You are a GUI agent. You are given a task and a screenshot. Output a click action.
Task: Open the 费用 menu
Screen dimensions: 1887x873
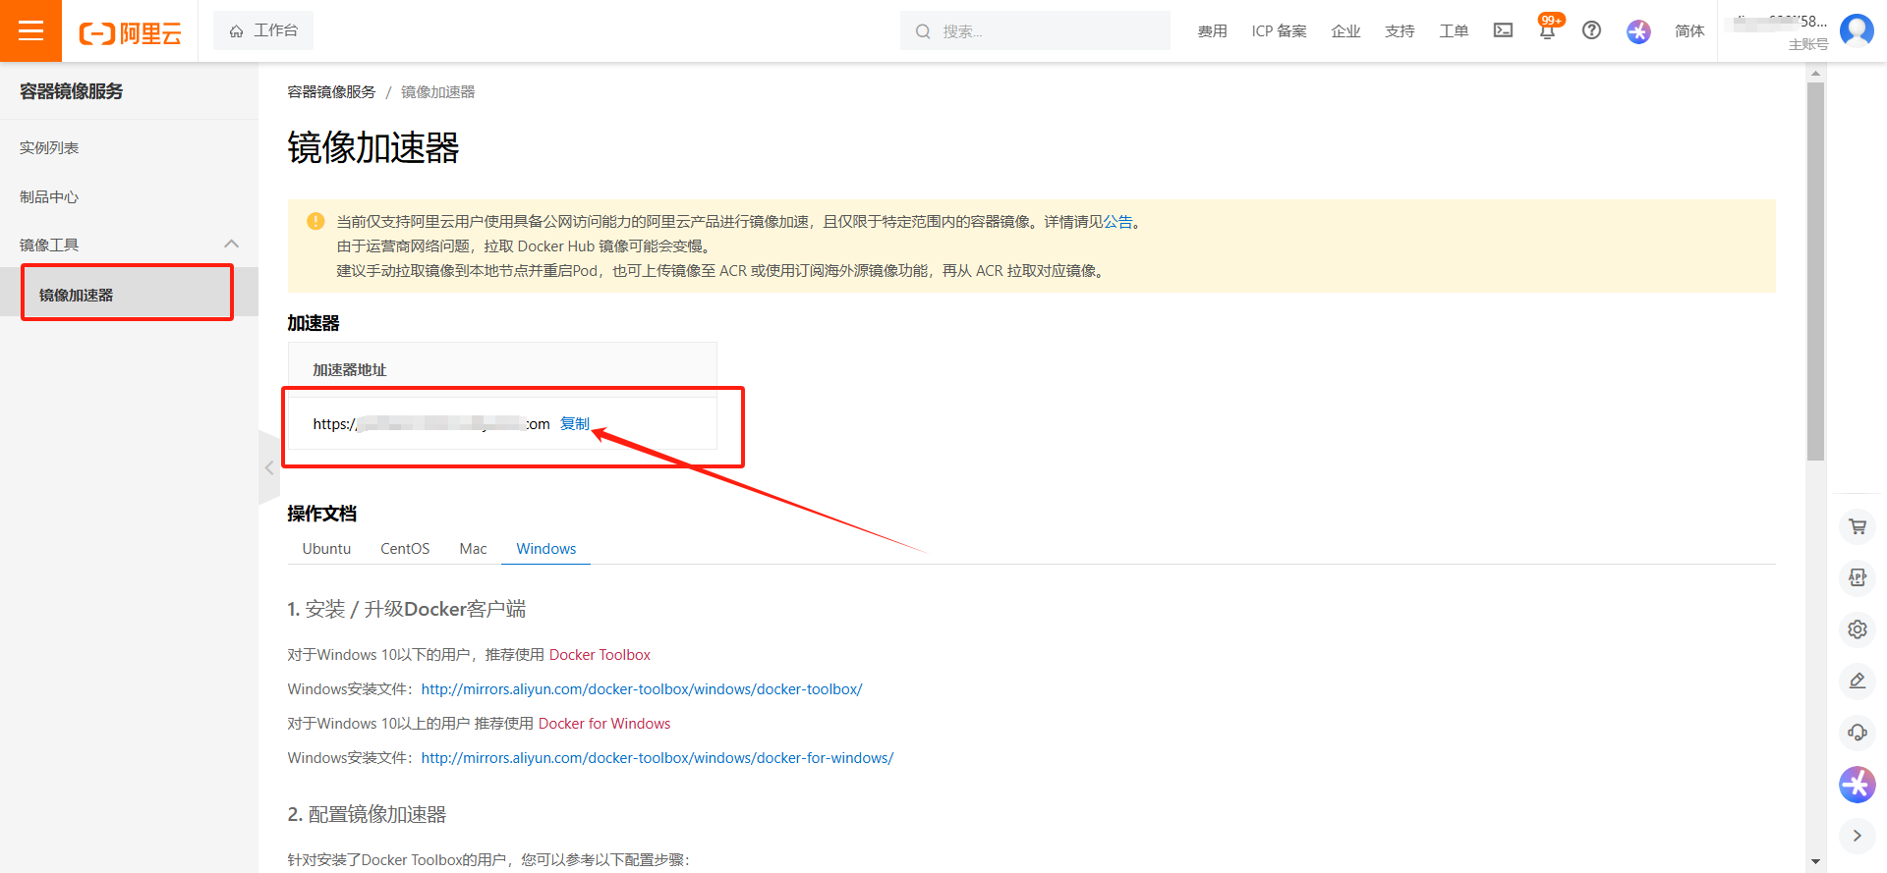click(1212, 31)
